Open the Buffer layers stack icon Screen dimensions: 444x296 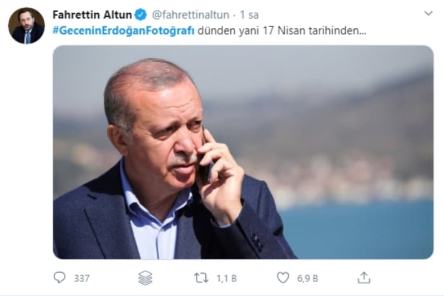tap(145, 278)
